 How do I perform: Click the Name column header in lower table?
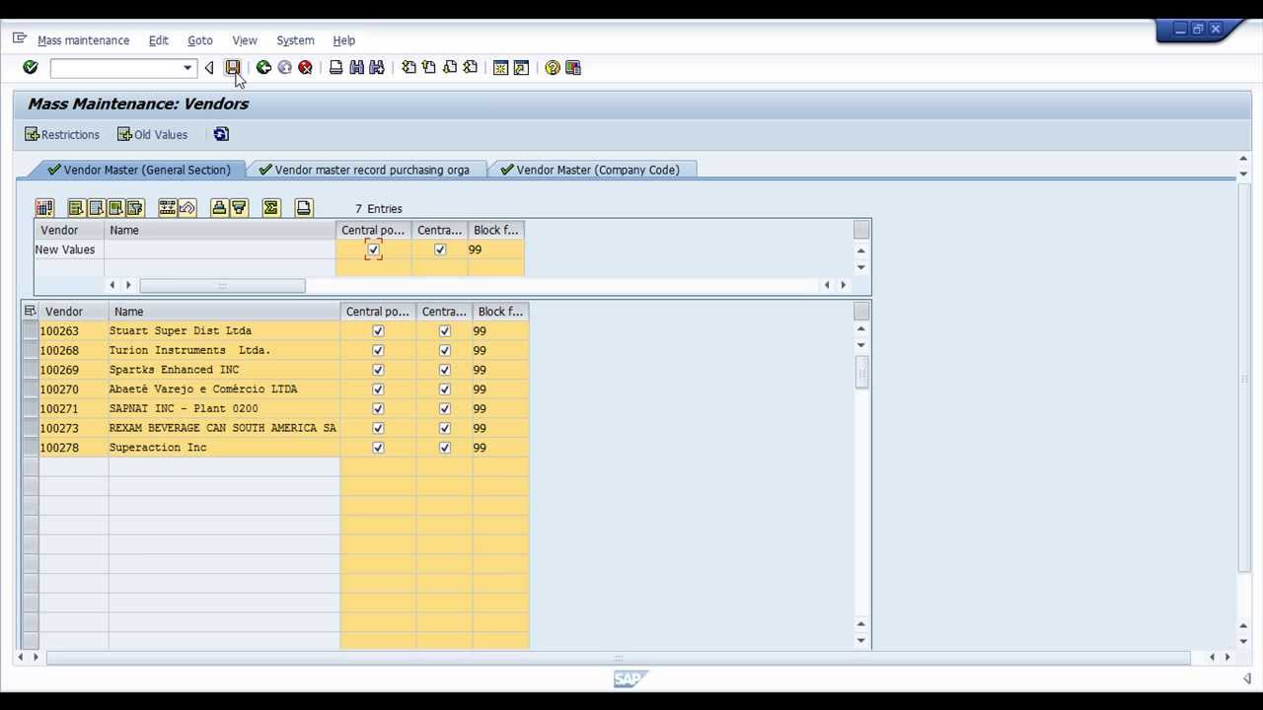pyautogui.click(x=224, y=312)
